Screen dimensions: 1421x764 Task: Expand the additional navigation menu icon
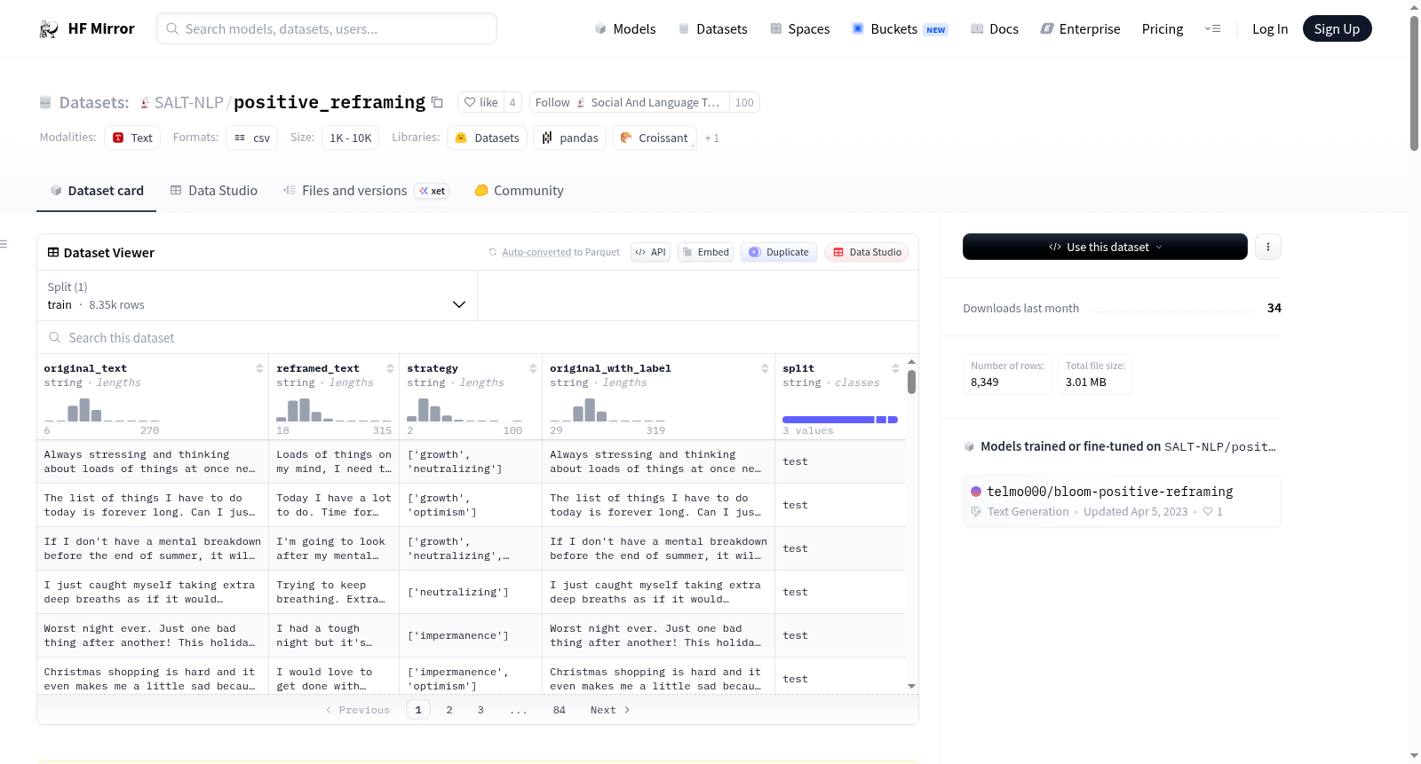[1212, 29]
